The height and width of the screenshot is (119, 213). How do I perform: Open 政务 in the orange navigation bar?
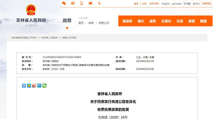[x=152, y=21]
